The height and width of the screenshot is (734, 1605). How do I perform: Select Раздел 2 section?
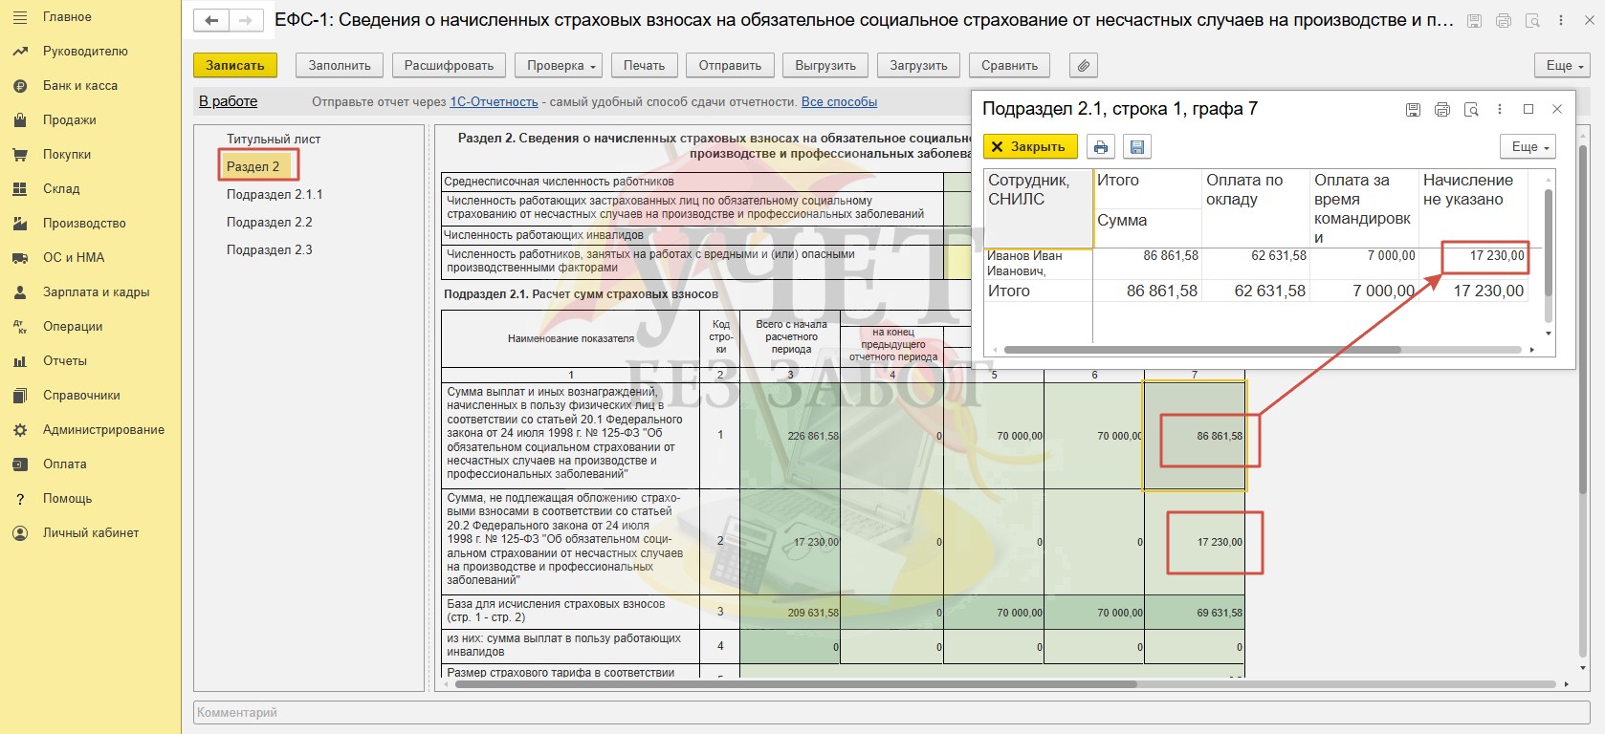(253, 166)
